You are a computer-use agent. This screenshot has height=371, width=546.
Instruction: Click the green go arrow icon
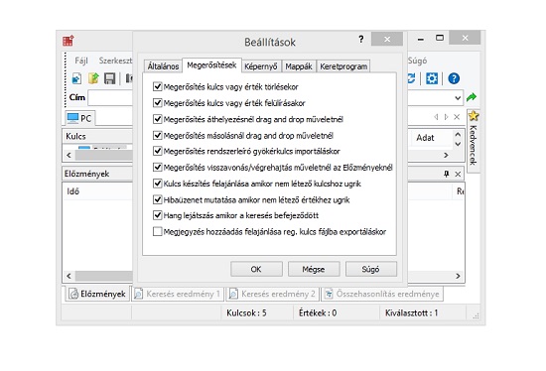click(472, 97)
